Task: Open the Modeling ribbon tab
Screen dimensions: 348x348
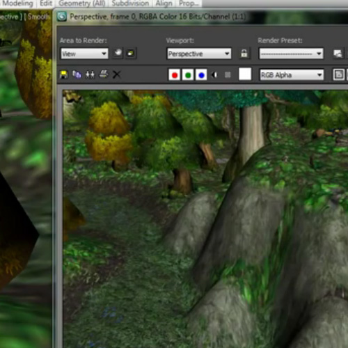Action: click(17, 3)
